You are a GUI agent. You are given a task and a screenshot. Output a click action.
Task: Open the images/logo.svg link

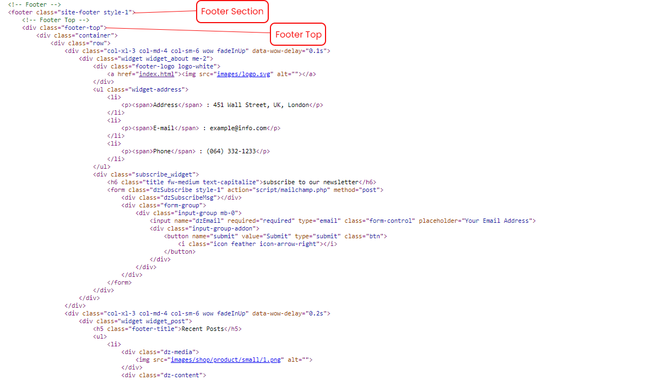point(244,74)
